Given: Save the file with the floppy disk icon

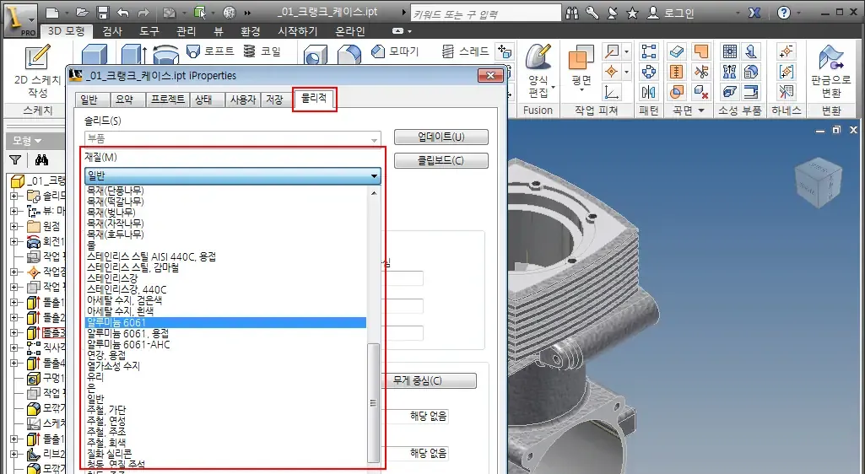Looking at the screenshot, I should click(x=103, y=12).
